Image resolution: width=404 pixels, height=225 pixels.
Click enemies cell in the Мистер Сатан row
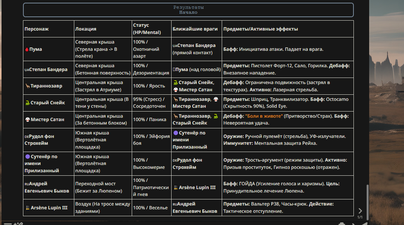click(196, 120)
